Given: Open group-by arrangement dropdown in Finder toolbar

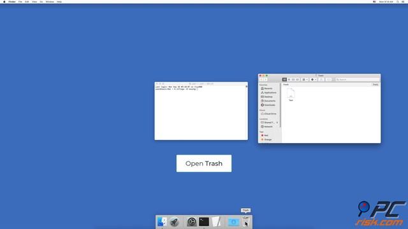Looking at the screenshot, I should pos(305,80).
